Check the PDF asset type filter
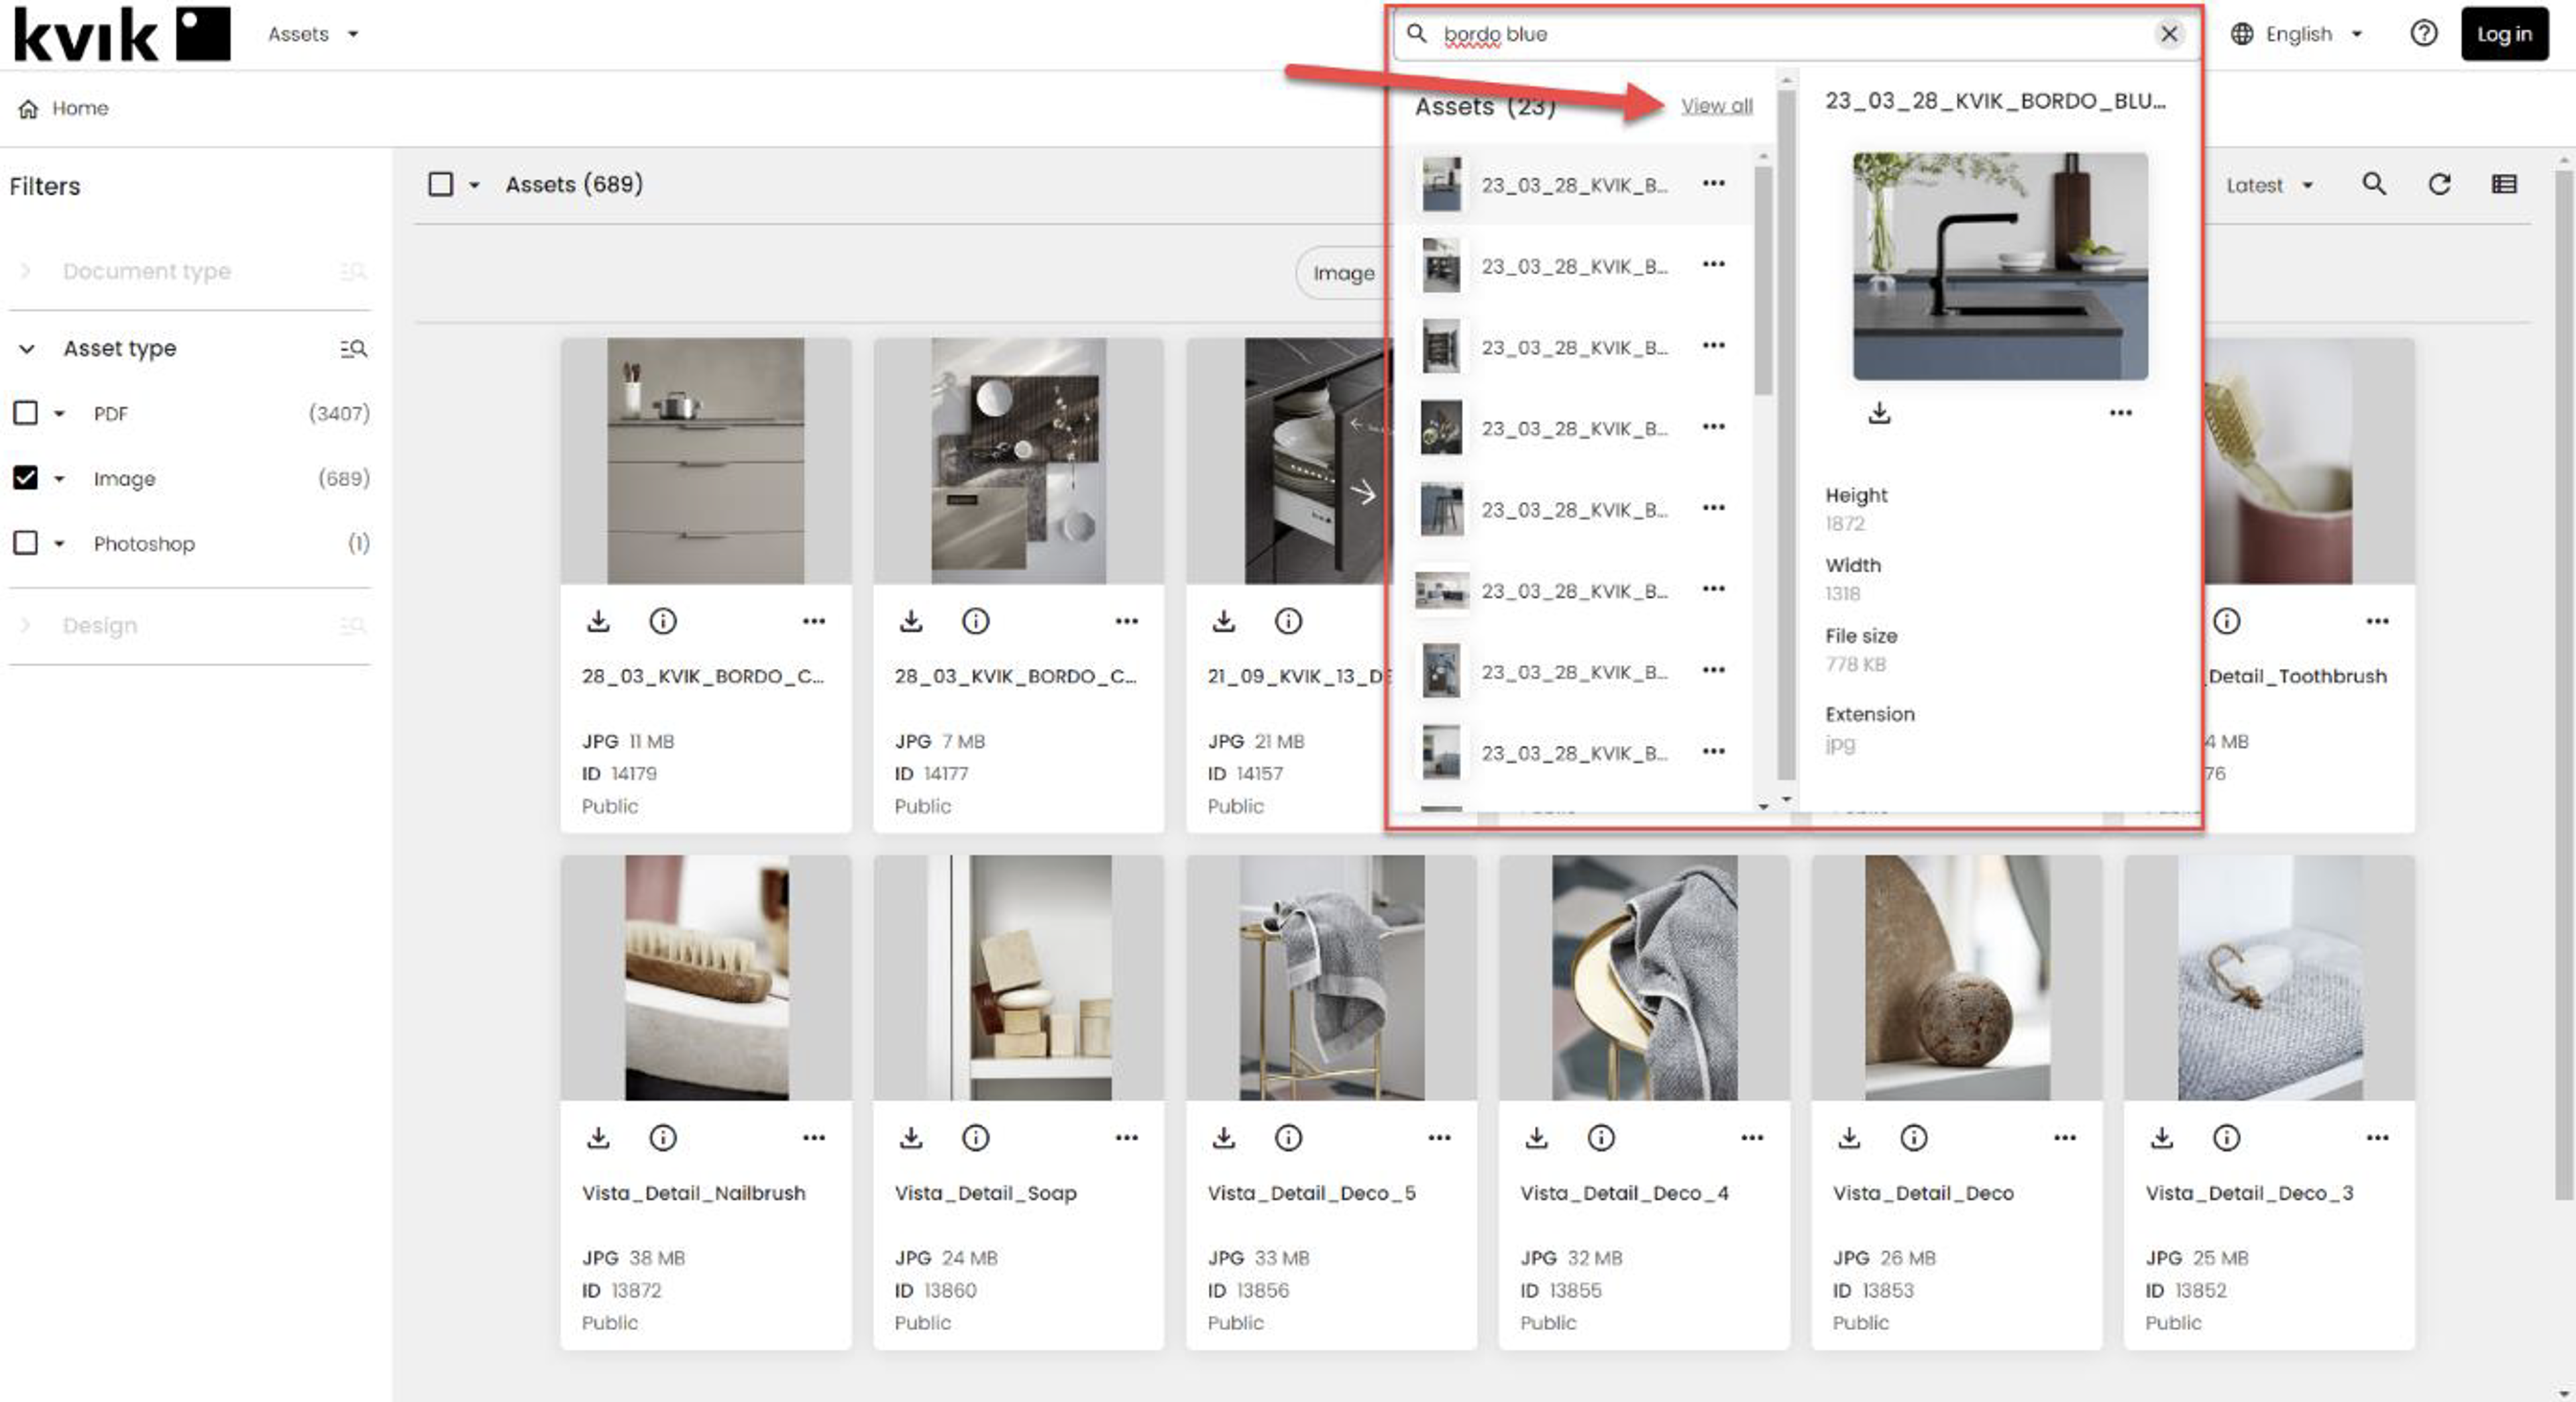This screenshot has width=2576, height=1402. [26, 413]
